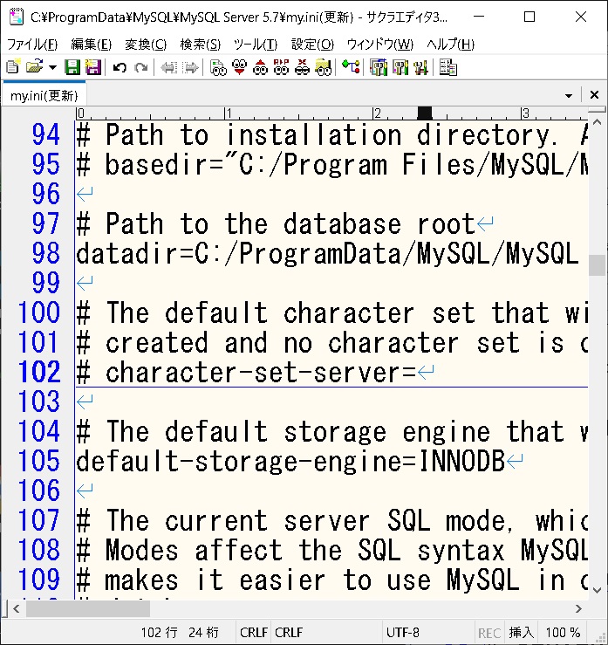Image resolution: width=608 pixels, height=645 pixels.
Task: Click '# The default storage engine' line
Action: [331, 431]
